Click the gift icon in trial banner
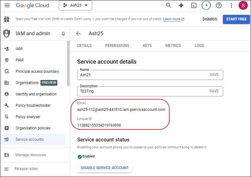 coord(7,19)
